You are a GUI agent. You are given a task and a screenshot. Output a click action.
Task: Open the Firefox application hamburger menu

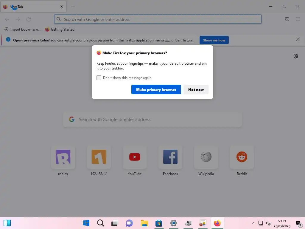[298, 19]
